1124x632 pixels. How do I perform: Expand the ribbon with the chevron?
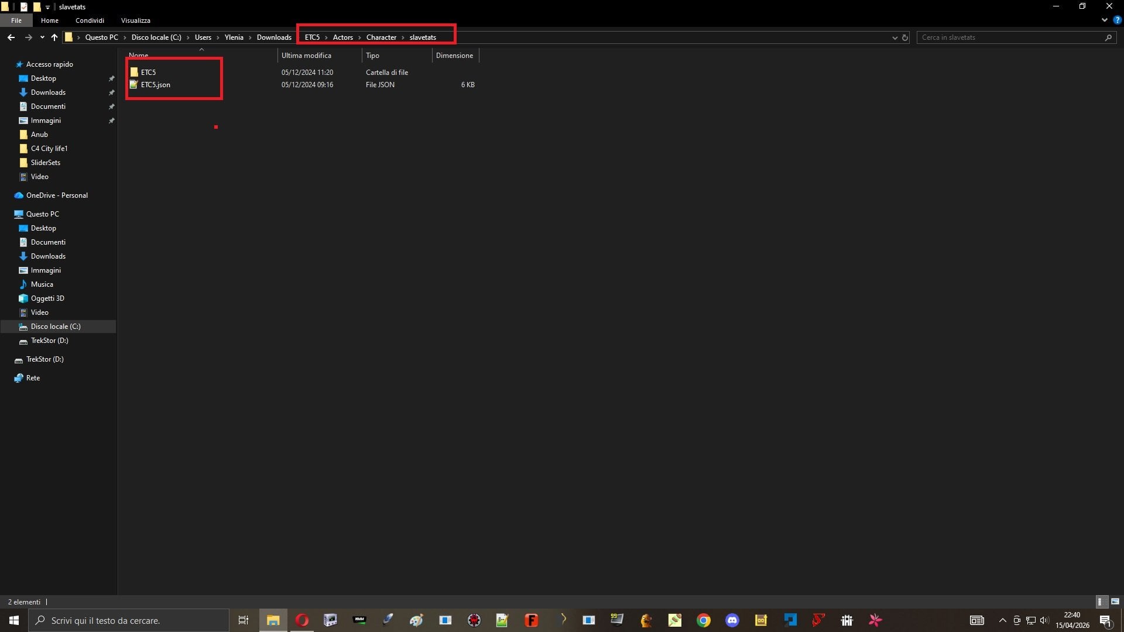(x=1105, y=20)
